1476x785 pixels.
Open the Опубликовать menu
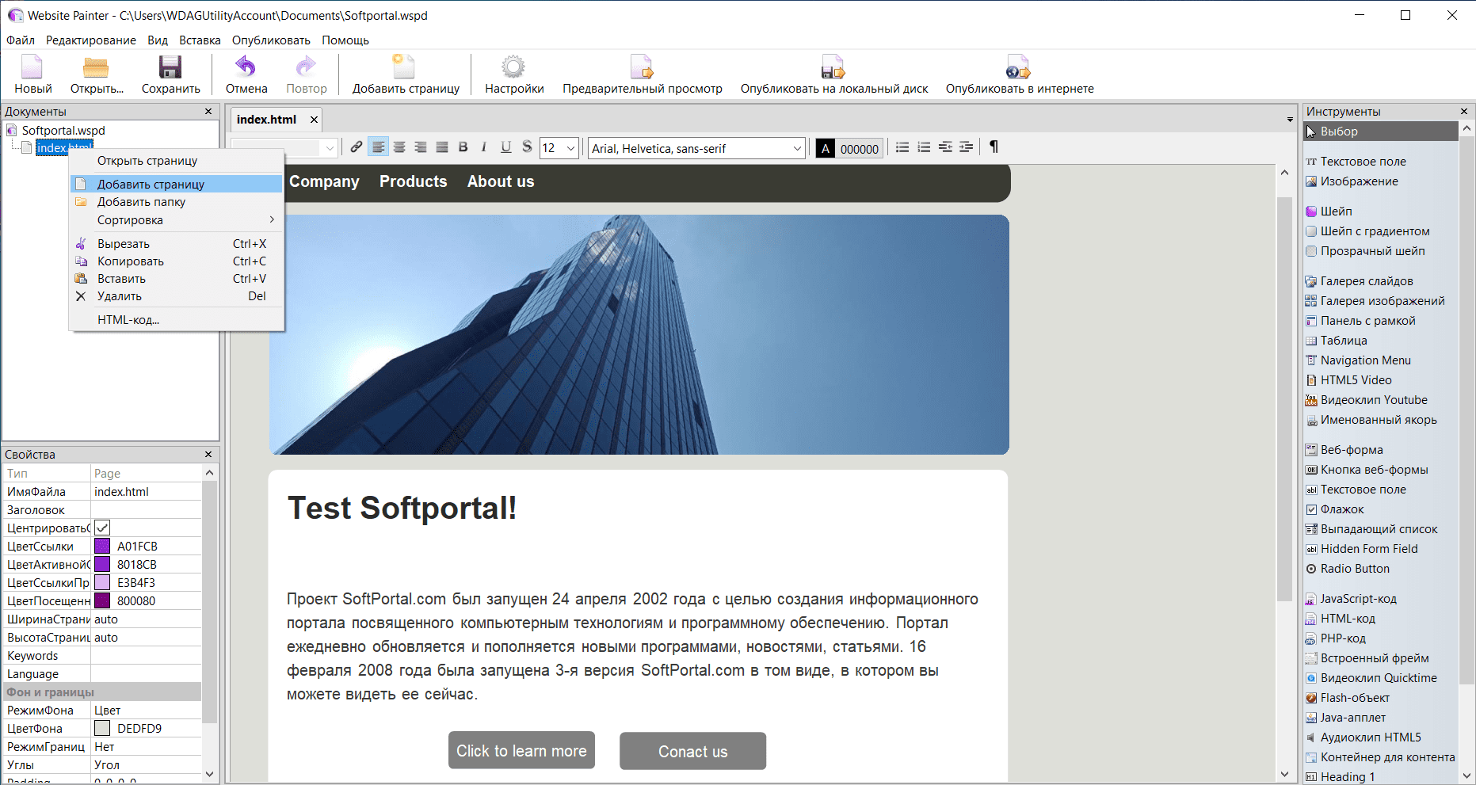click(x=271, y=40)
